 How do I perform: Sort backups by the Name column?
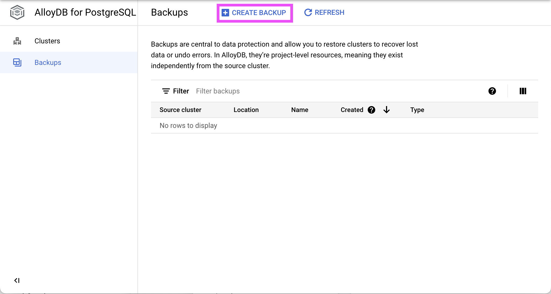pos(299,110)
